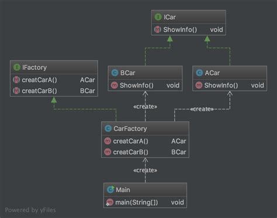Viewport: 277px width, 218px height.
Task: Click the ACar class icon
Action: point(199,73)
